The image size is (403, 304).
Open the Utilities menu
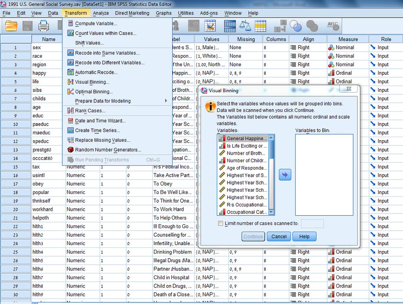click(186, 13)
